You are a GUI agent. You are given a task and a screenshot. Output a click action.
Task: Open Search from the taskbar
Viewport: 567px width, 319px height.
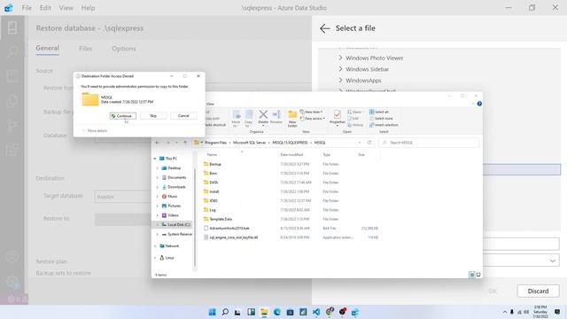pos(225,312)
